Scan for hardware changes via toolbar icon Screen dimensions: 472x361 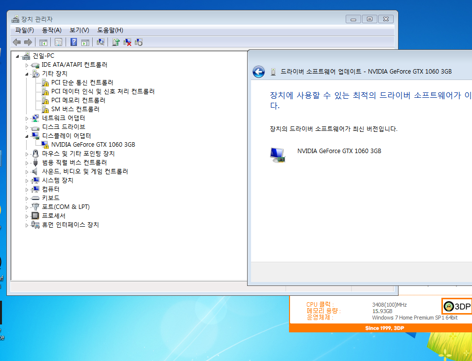click(101, 42)
